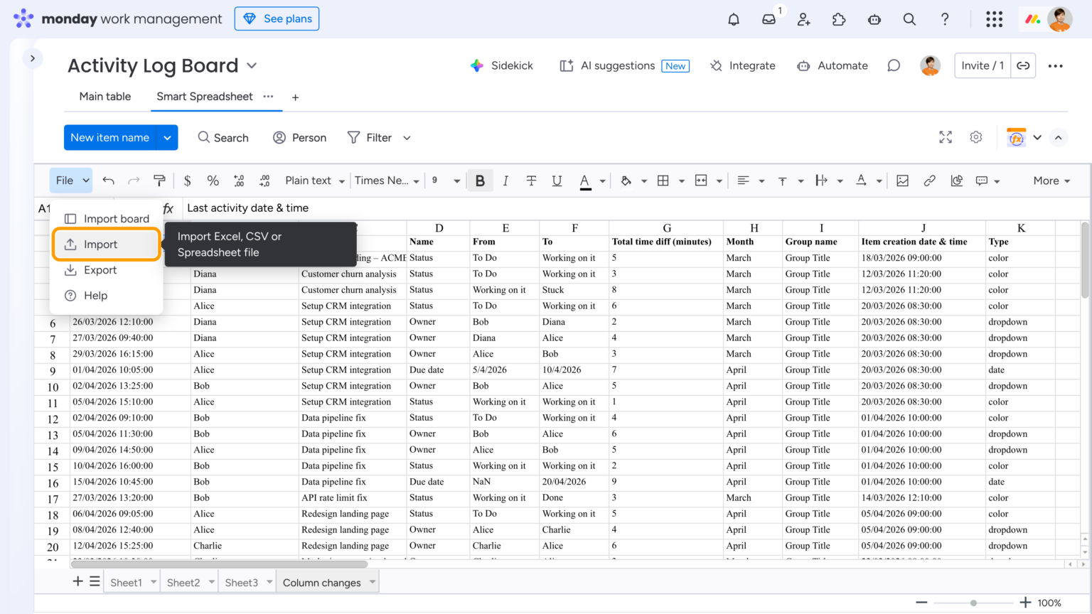
Task: Open the Times New Roman font dropdown
Action: point(387,181)
